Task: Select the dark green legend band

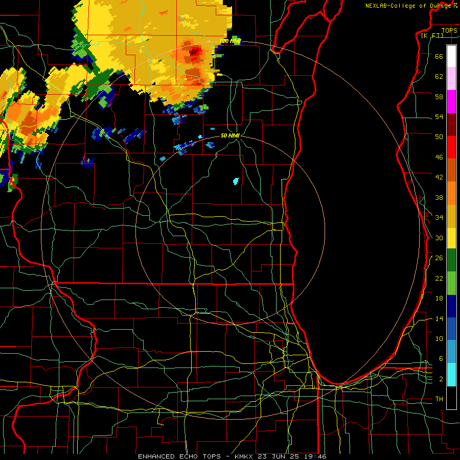Action: [x=451, y=260]
